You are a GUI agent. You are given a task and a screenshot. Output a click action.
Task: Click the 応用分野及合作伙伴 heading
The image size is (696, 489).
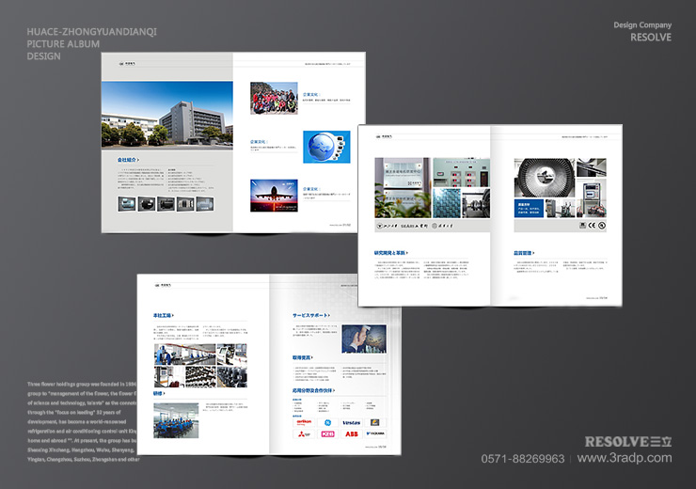tap(313, 390)
